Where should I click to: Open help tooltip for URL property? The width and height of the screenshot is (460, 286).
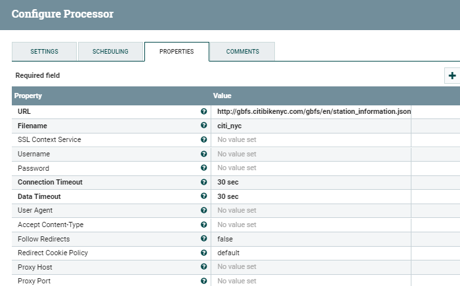(203, 111)
